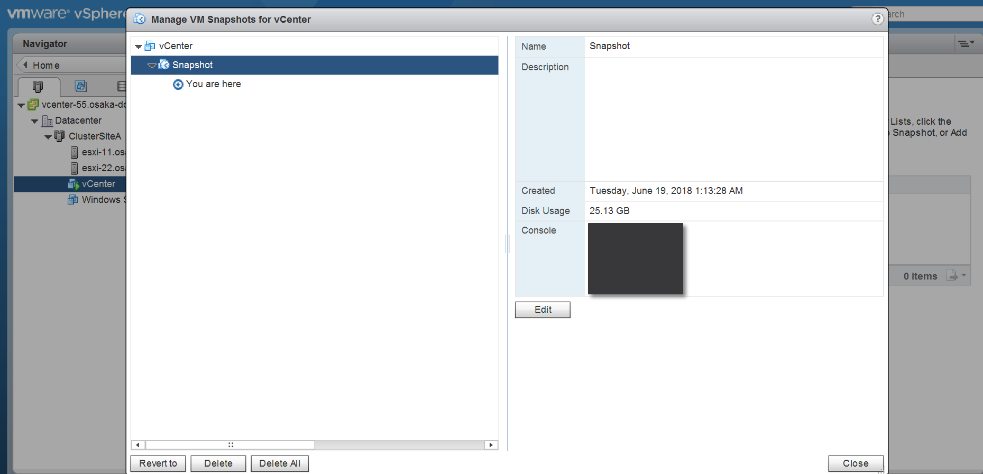Click the Snapshot name value field
Screen dimensions: 983x474
(x=733, y=46)
